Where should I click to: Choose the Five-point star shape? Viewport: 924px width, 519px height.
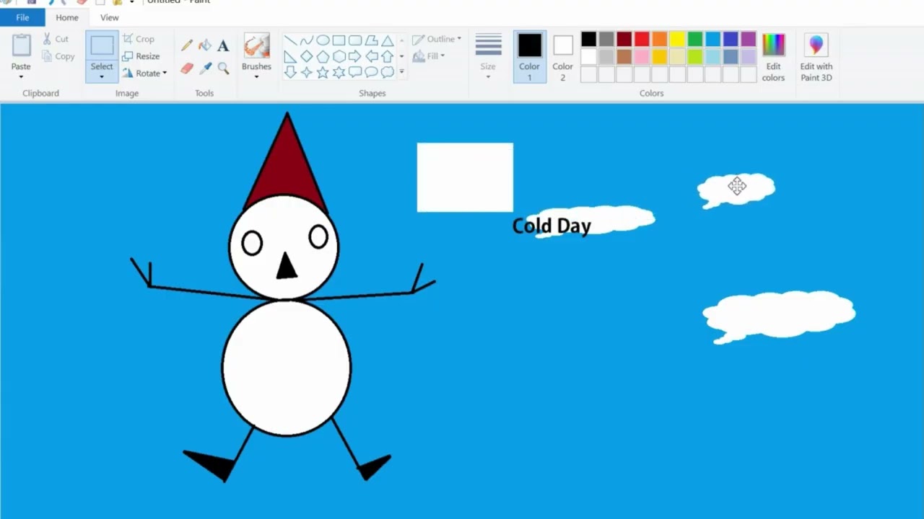[x=323, y=72]
